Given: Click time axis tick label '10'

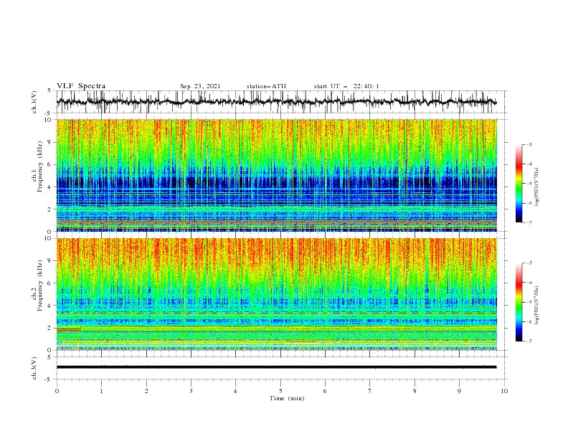Looking at the screenshot, I should click(504, 391).
